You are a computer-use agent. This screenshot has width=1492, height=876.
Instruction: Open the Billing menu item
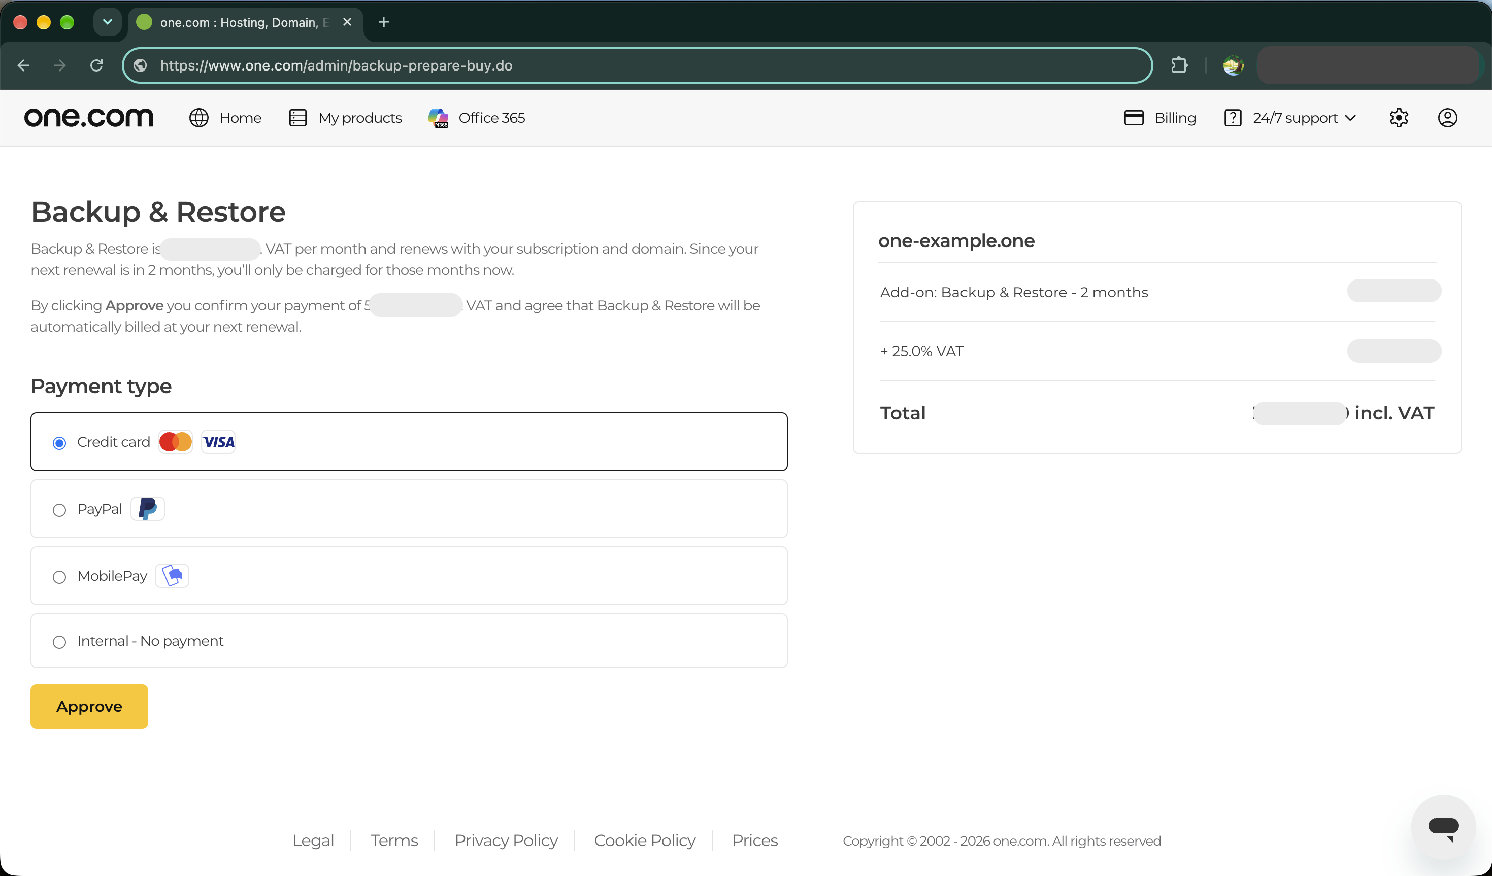click(x=1160, y=118)
